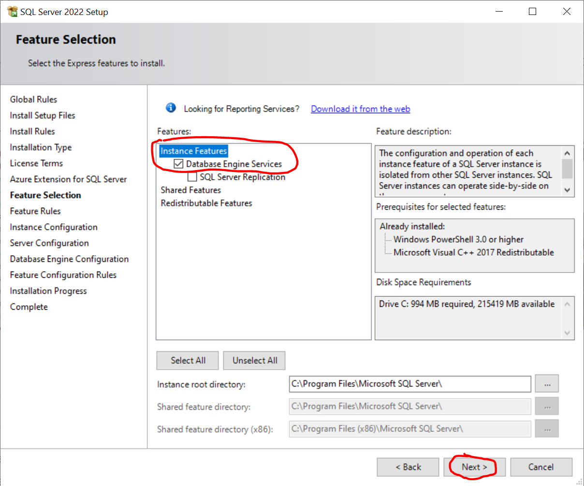
Task: Click the Shared feature directory (x86) field
Action: [410, 429]
